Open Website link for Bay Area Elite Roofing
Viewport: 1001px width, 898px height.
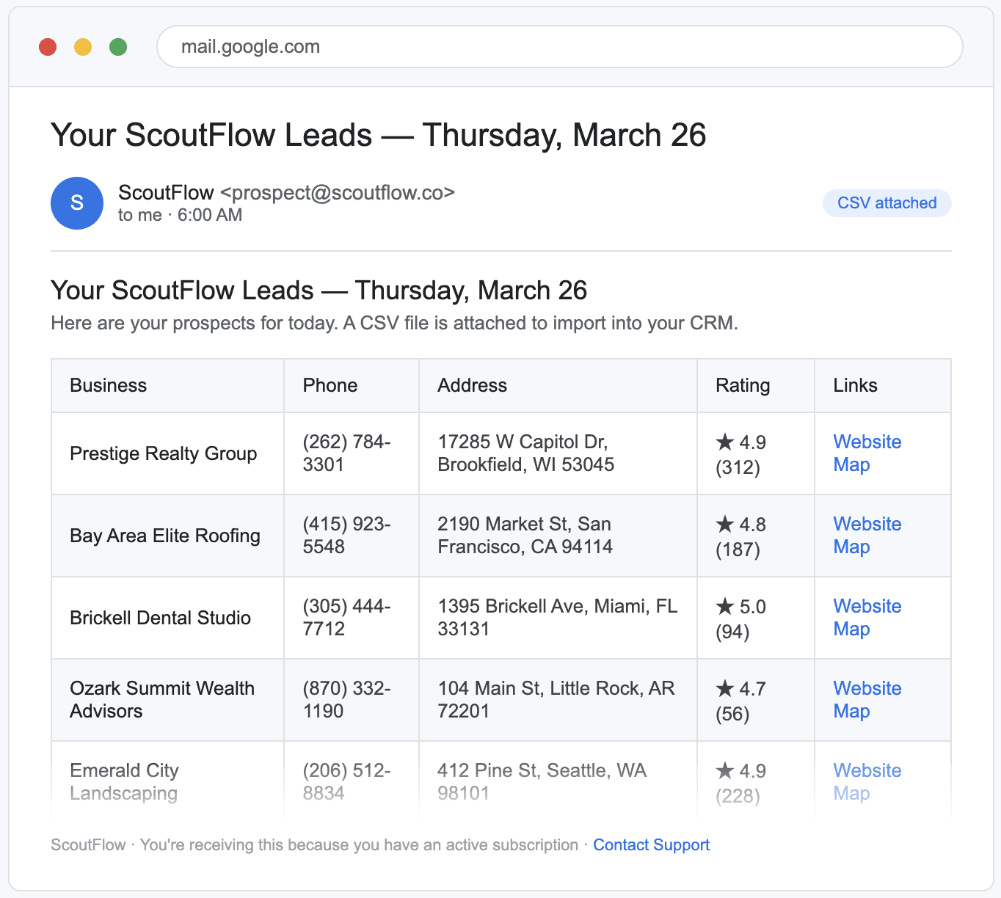pyautogui.click(x=867, y=524)
